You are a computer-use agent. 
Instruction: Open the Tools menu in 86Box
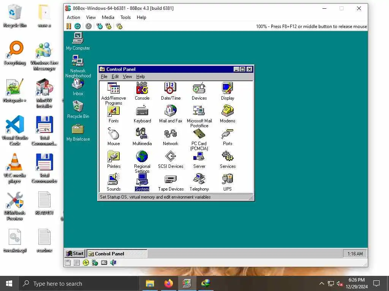pyautogui.click(x=125, y=17)
